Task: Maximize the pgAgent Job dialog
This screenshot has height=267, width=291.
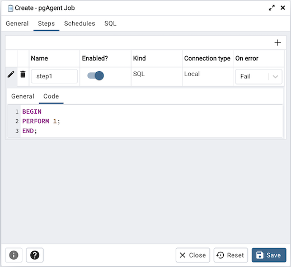Action: [x=271, y=8]
